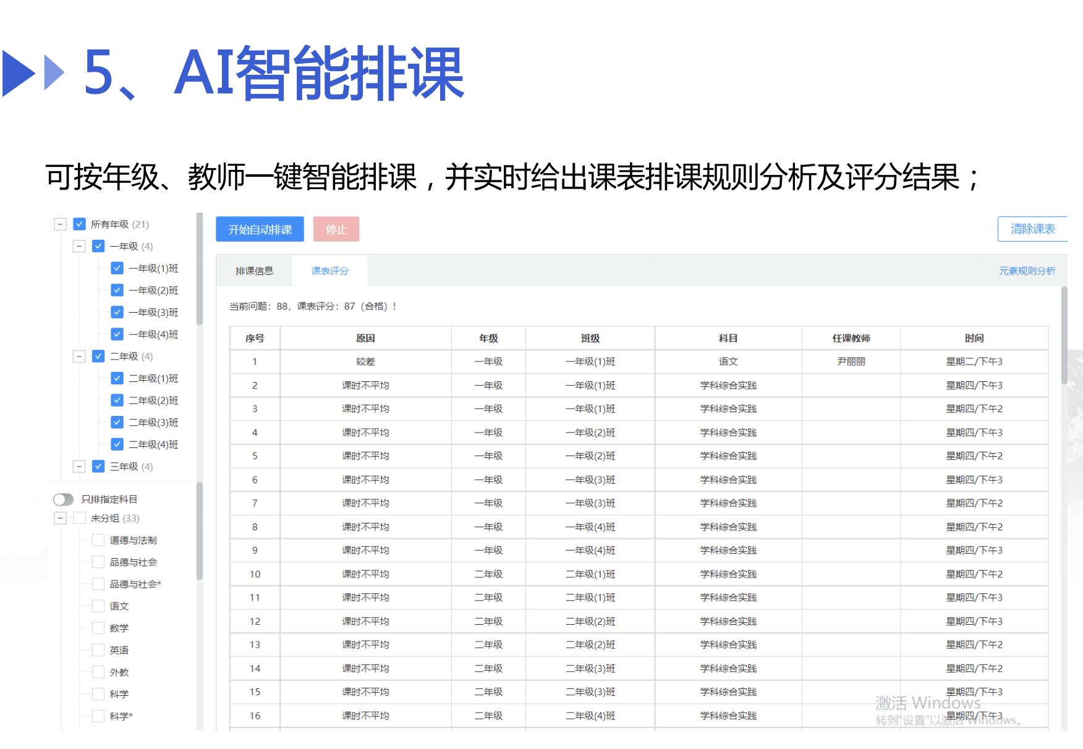Check the 未分组 group checkbox
Image resolution: width=1083 pixels, height=749 pixels.
(x=79, y=518)
